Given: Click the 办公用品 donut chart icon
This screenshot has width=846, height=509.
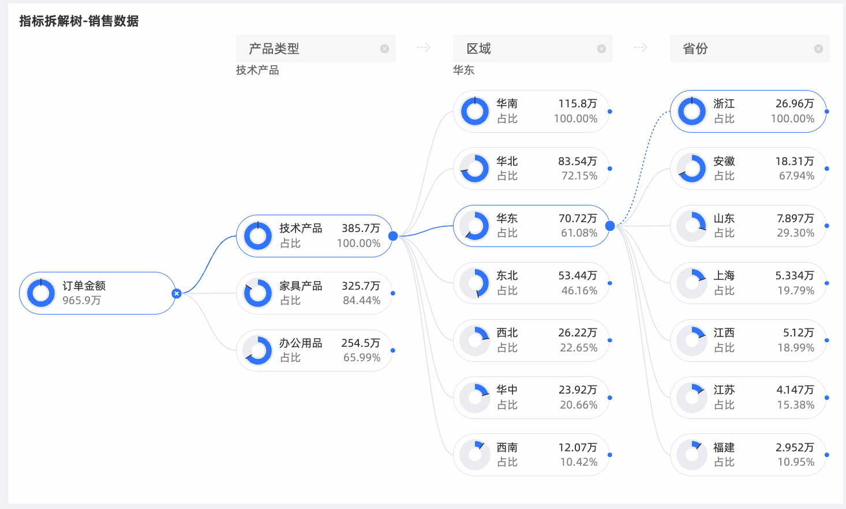Looking at the screenshot, I should click(258, 350).
